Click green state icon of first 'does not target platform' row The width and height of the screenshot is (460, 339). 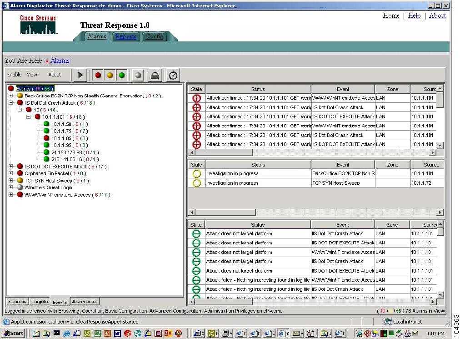pyautogui.click(x=196, y=234)
